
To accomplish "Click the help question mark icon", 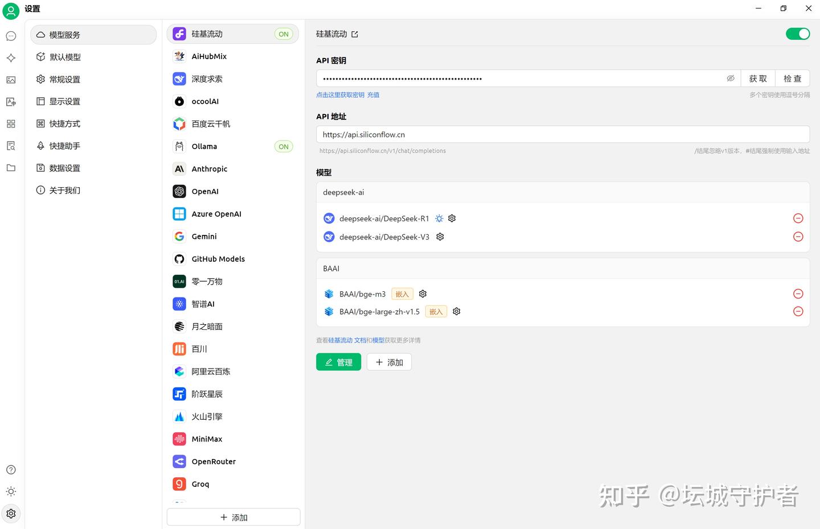I will coord(11,469).
